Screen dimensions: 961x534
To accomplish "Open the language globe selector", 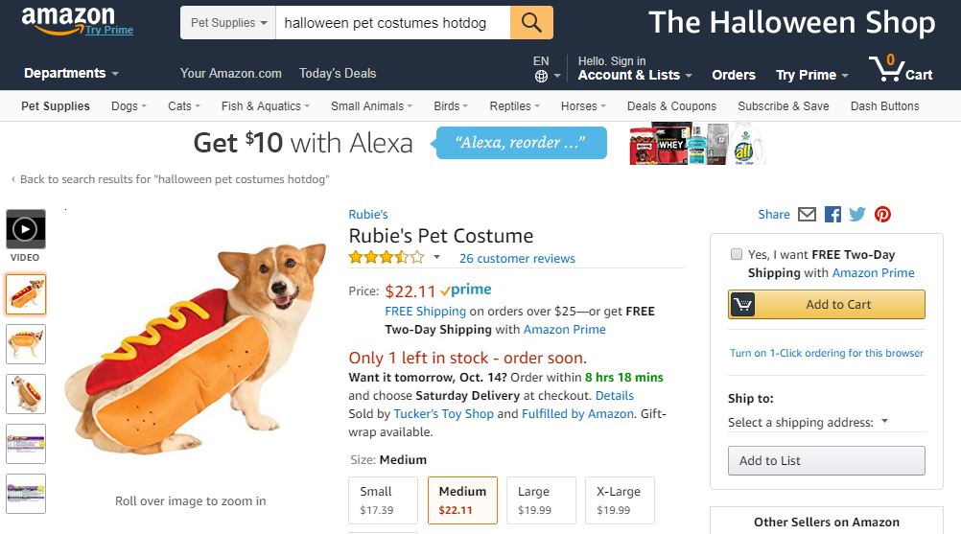I will pyautogui.click(x=541, y=75).
